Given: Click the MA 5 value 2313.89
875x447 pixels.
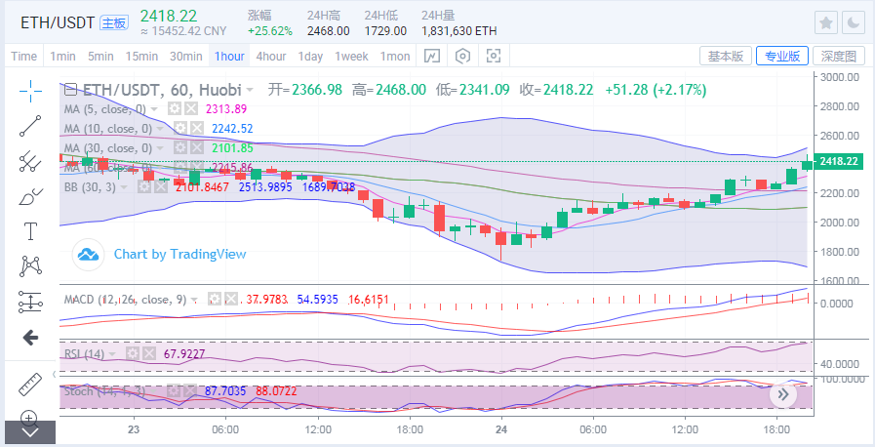Looking at the screenshot, I should (226, 109).
